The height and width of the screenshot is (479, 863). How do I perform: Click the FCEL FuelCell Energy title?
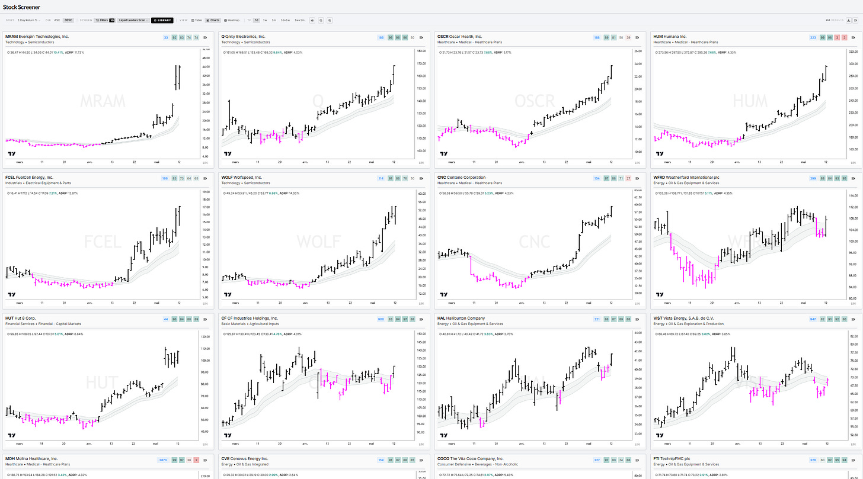(29, 177)
